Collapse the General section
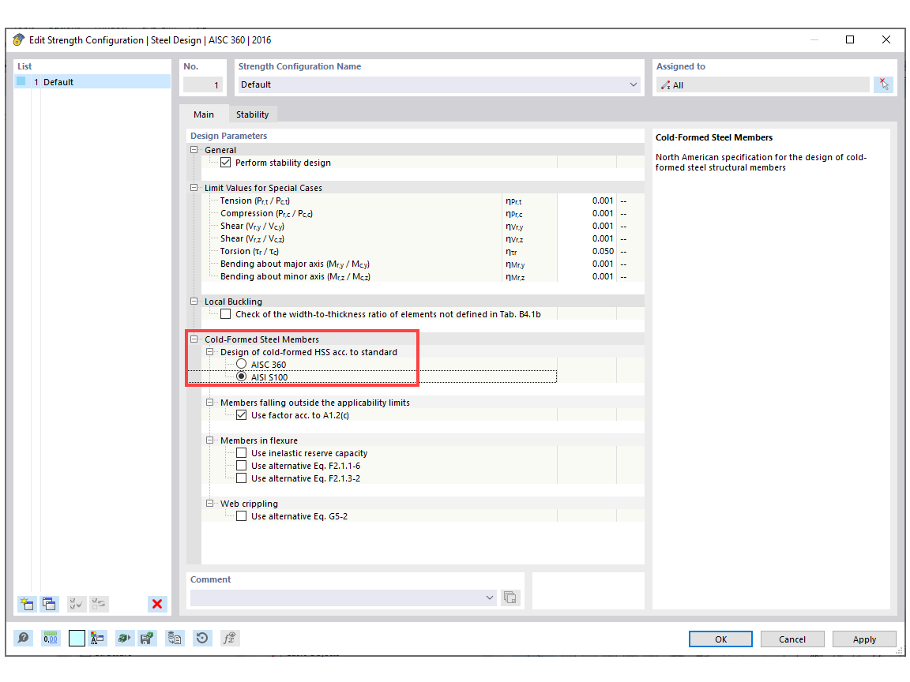Image resolution: width=910 pixels, height=682 pixels. pyautogui.click(x=194, y=150)
